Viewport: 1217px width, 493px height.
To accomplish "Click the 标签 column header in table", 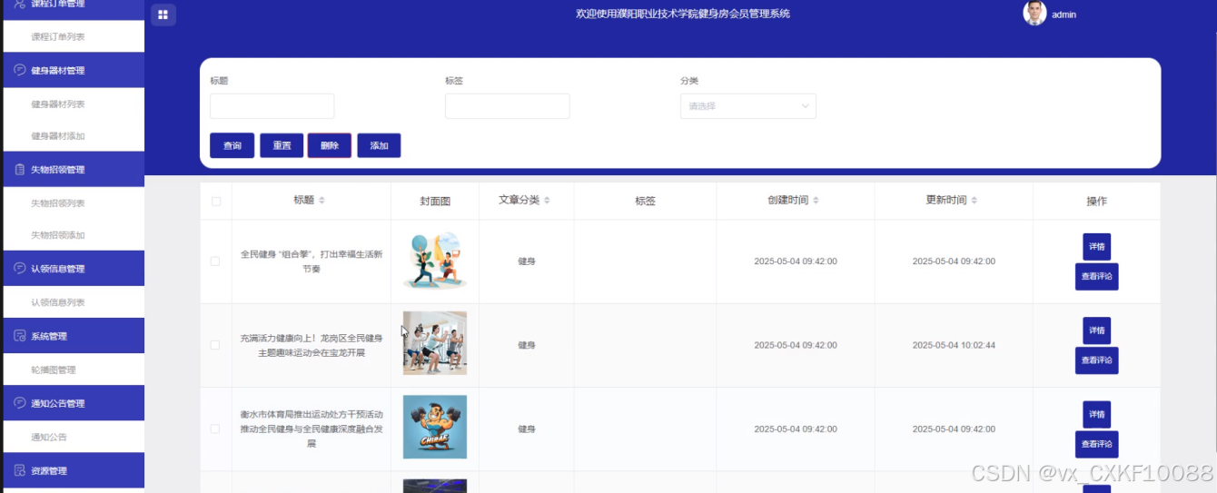I will coord(645,201).
